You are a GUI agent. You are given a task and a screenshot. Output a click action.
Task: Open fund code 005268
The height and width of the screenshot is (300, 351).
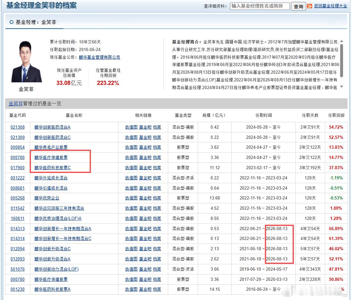coord(18,198)
